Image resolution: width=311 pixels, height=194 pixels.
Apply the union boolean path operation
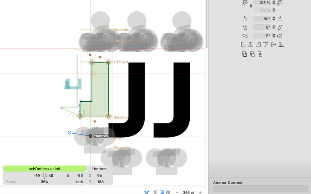point(244,54)
